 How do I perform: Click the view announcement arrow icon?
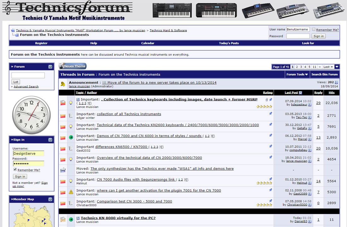(336, 83)
